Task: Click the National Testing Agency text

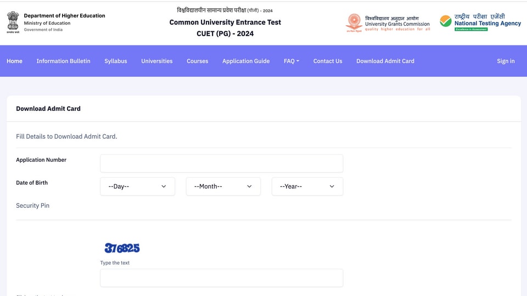Action: [x=487, y=24]
